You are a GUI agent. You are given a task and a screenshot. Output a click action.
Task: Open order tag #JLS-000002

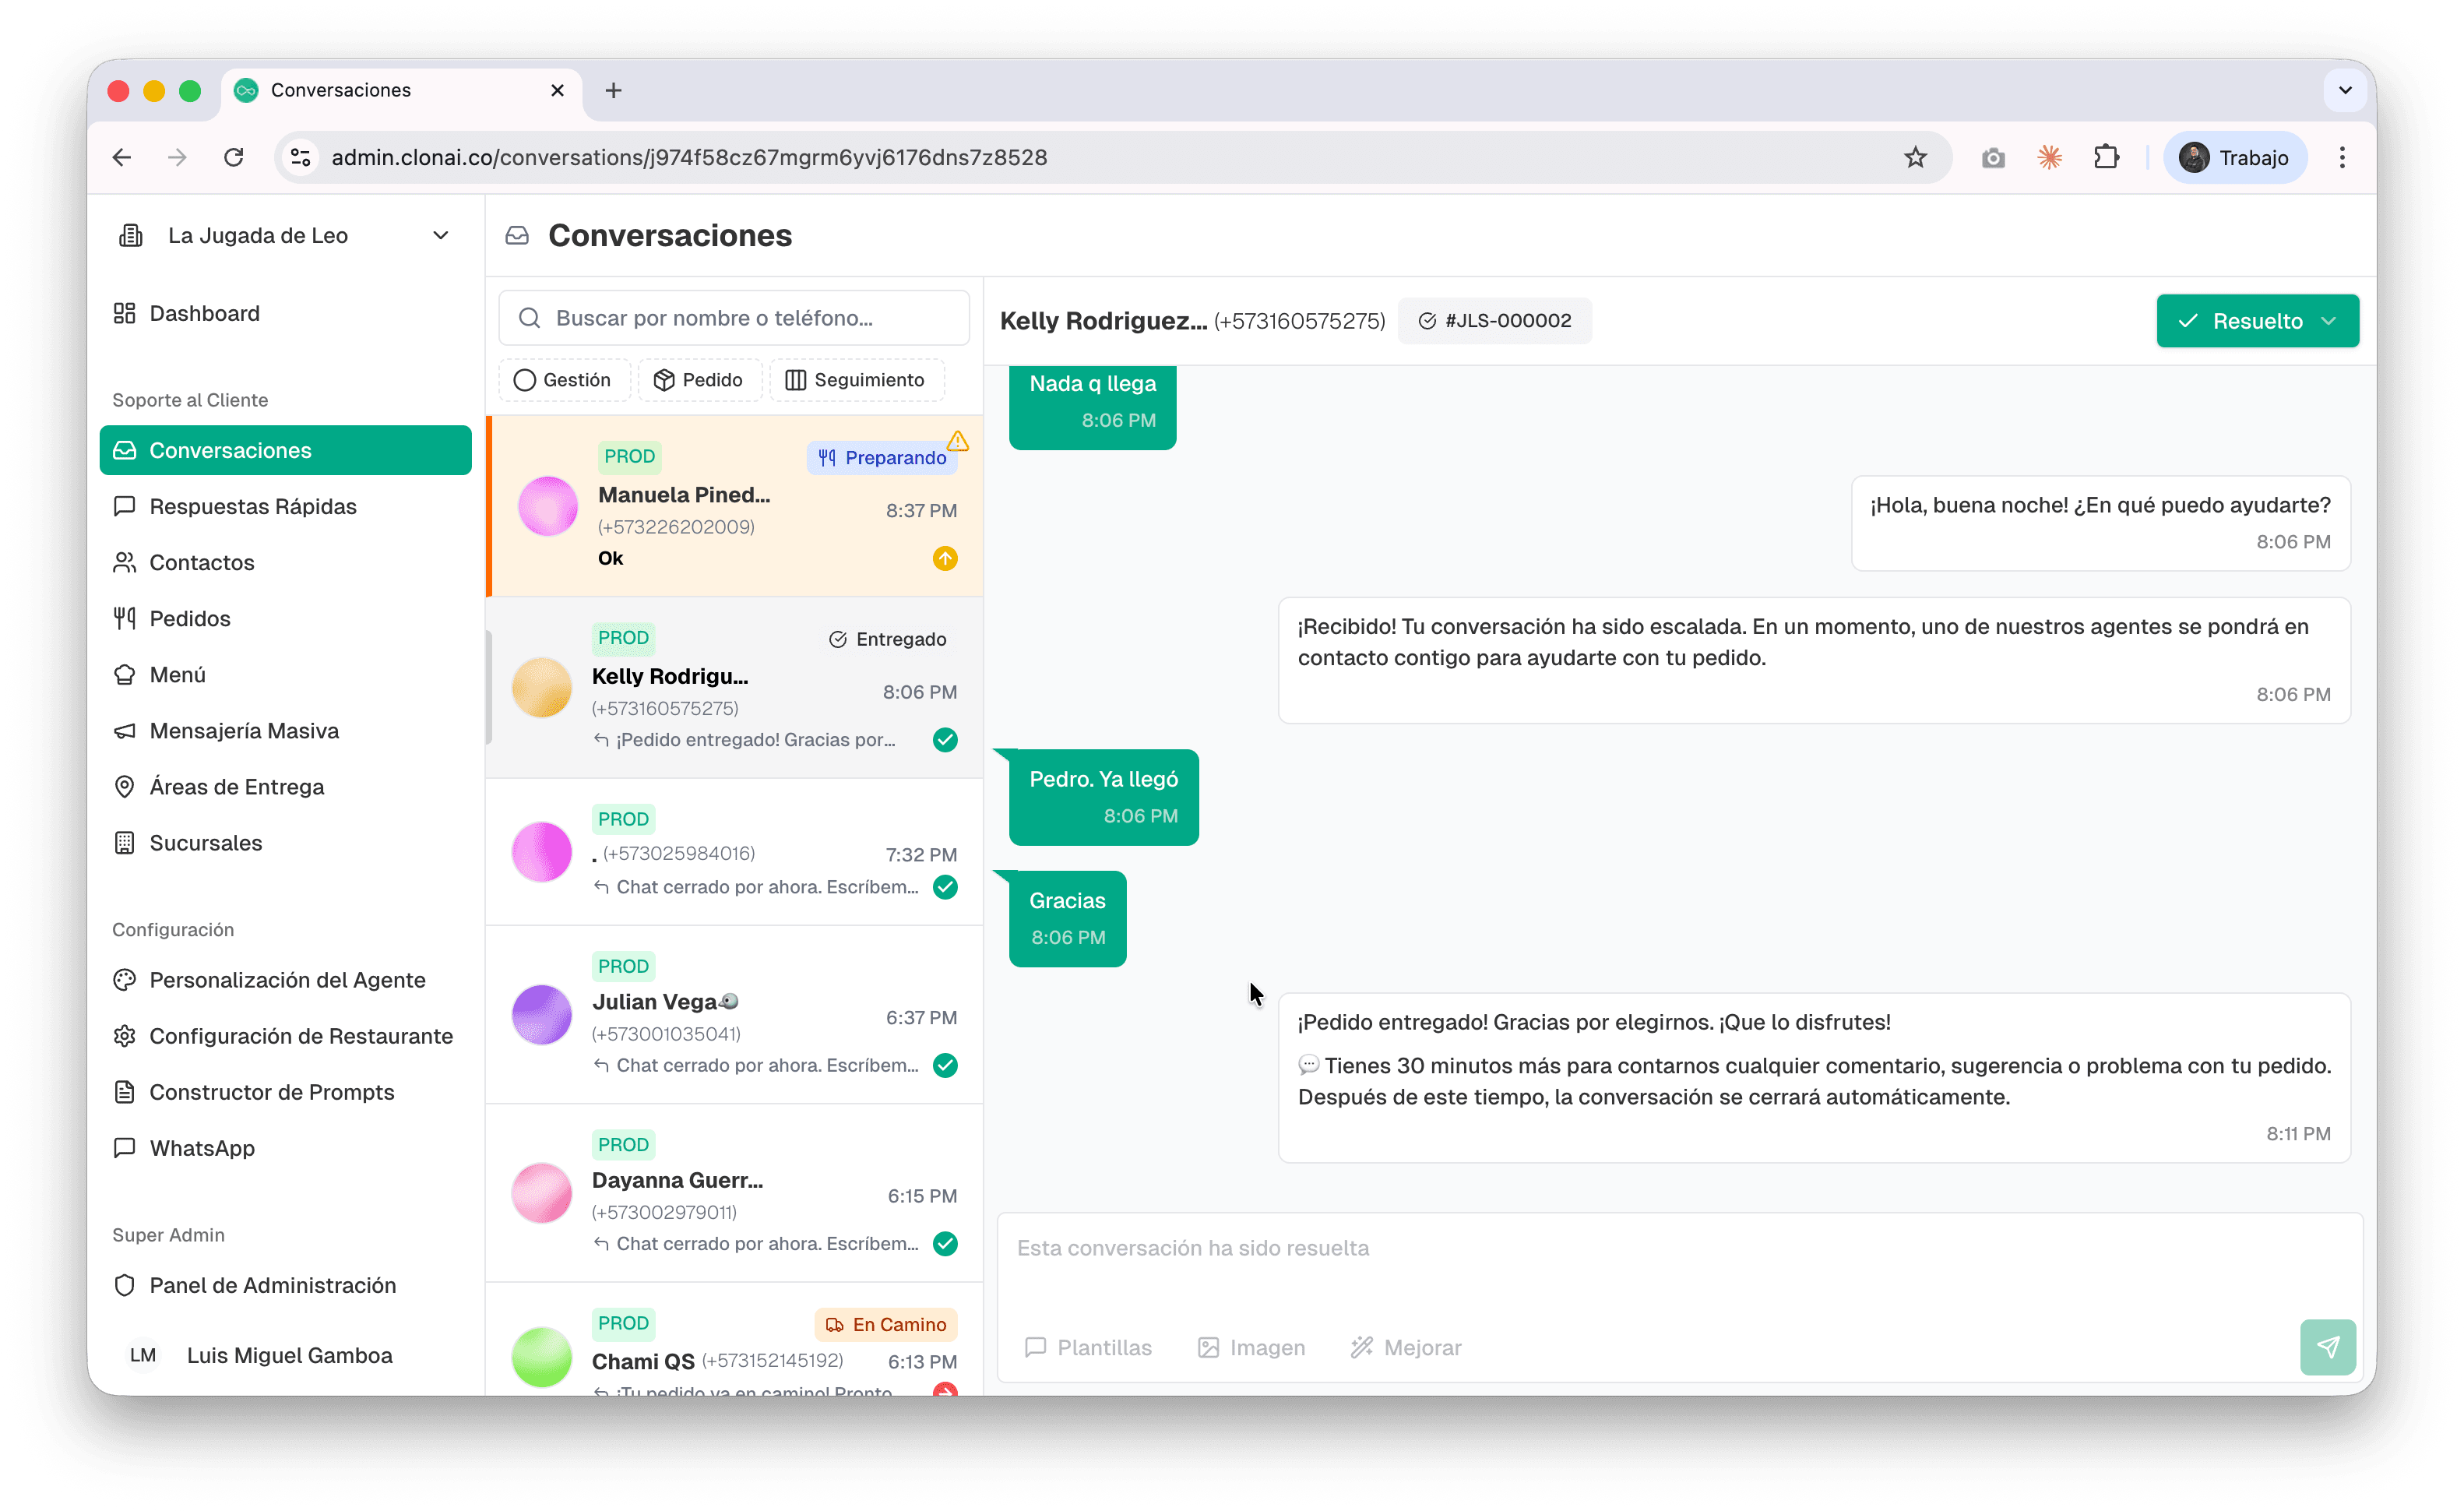[1494, 321]
